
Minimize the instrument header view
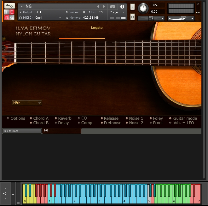(x=198, y=8)
